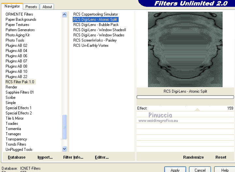Screen dimensions: 235x172
Task: Choose RCS Digi-Lens - Window ShadesII
Action: pyautogui.click(x=100, y=30)
